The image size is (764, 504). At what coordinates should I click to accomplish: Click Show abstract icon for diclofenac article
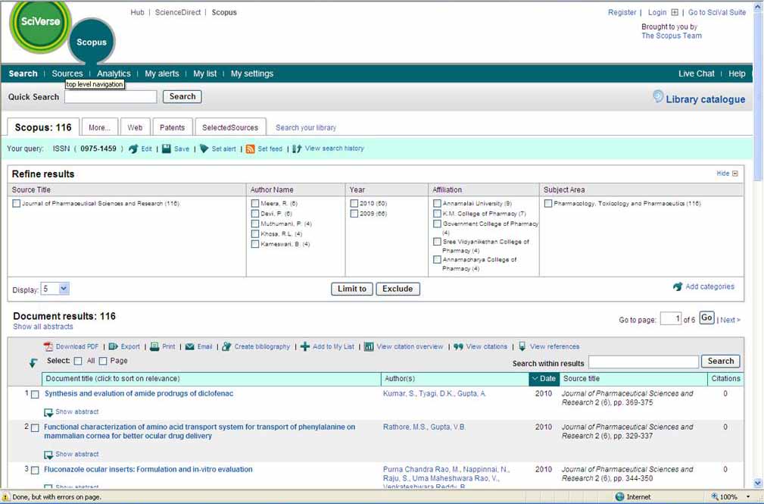(x=48, y=412)
